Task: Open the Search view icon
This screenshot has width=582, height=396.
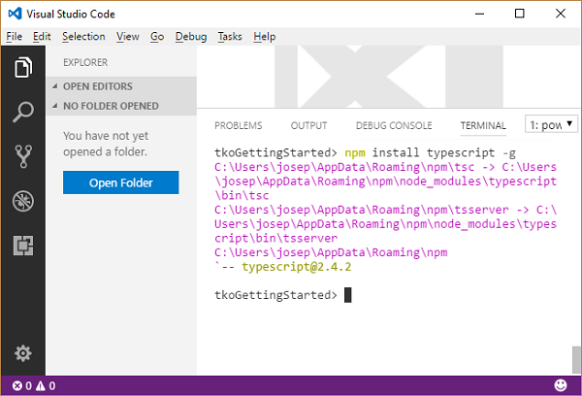Action: pyautogui.click(x=23, y=112)
